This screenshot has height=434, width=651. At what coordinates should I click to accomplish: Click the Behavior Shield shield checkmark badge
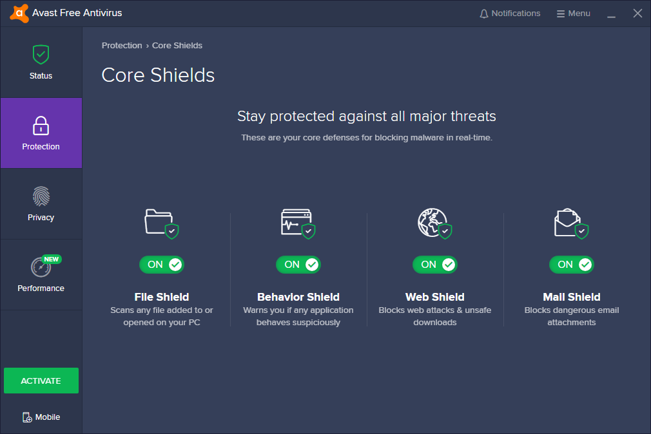point(309,231)
